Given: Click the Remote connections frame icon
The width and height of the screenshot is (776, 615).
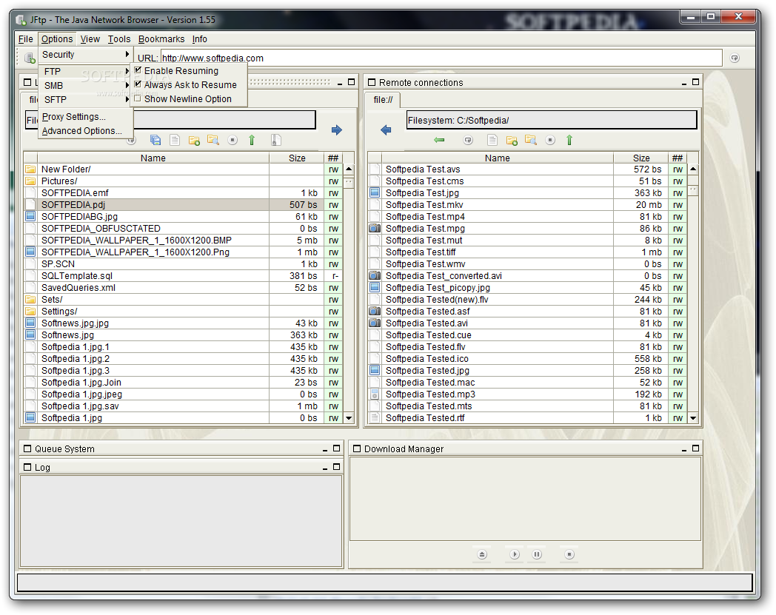Looking at the screenshot, I should tap(372, 83).
